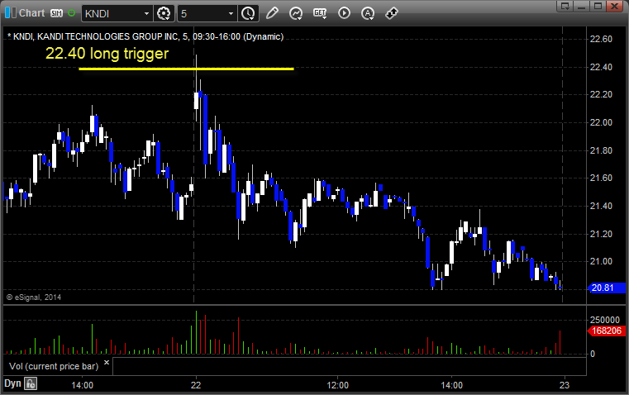Screen dimensions: 629x395
Task: Click the date 22 time axis label
Action: tap(196, 385)
